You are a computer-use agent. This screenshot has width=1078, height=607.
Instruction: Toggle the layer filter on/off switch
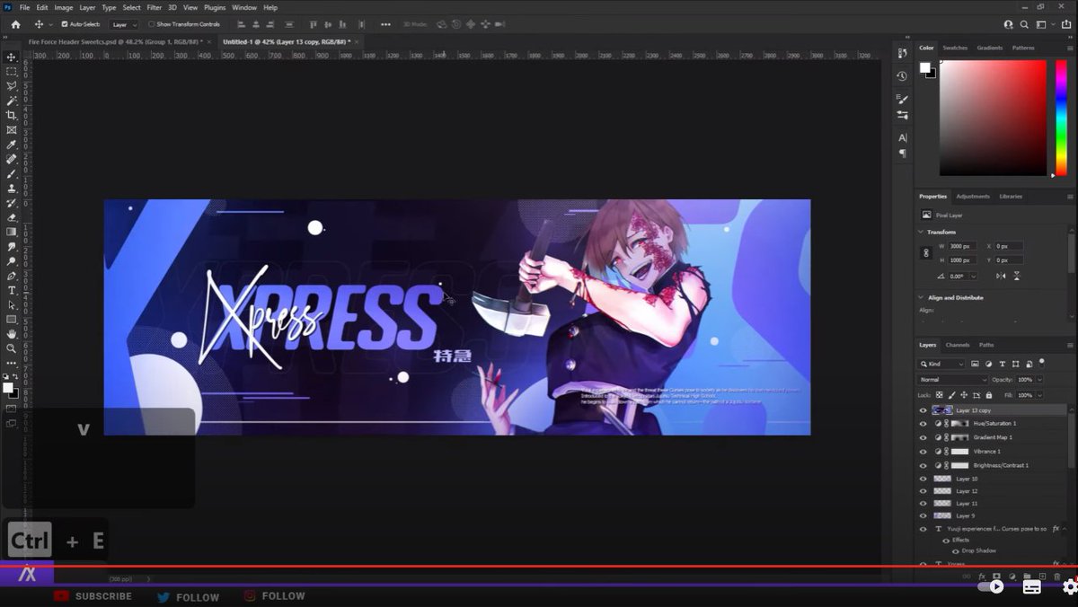click(1041, 363)
